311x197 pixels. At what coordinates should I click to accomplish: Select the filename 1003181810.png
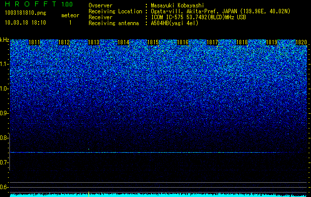26,13
